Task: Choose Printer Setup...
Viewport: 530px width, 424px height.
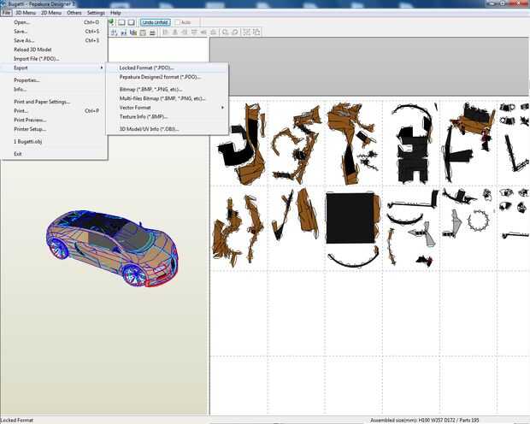Action: [54, 129]
